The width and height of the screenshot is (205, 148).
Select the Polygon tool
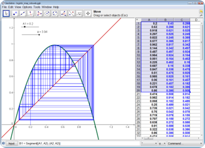pos(40,13)
